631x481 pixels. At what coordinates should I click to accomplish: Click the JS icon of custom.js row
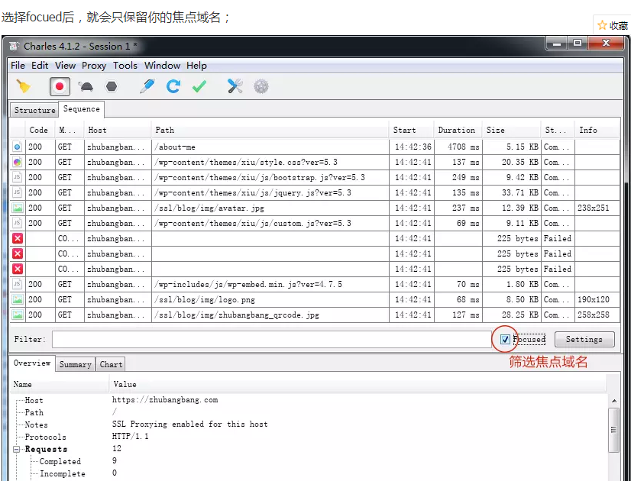point(18,223)
